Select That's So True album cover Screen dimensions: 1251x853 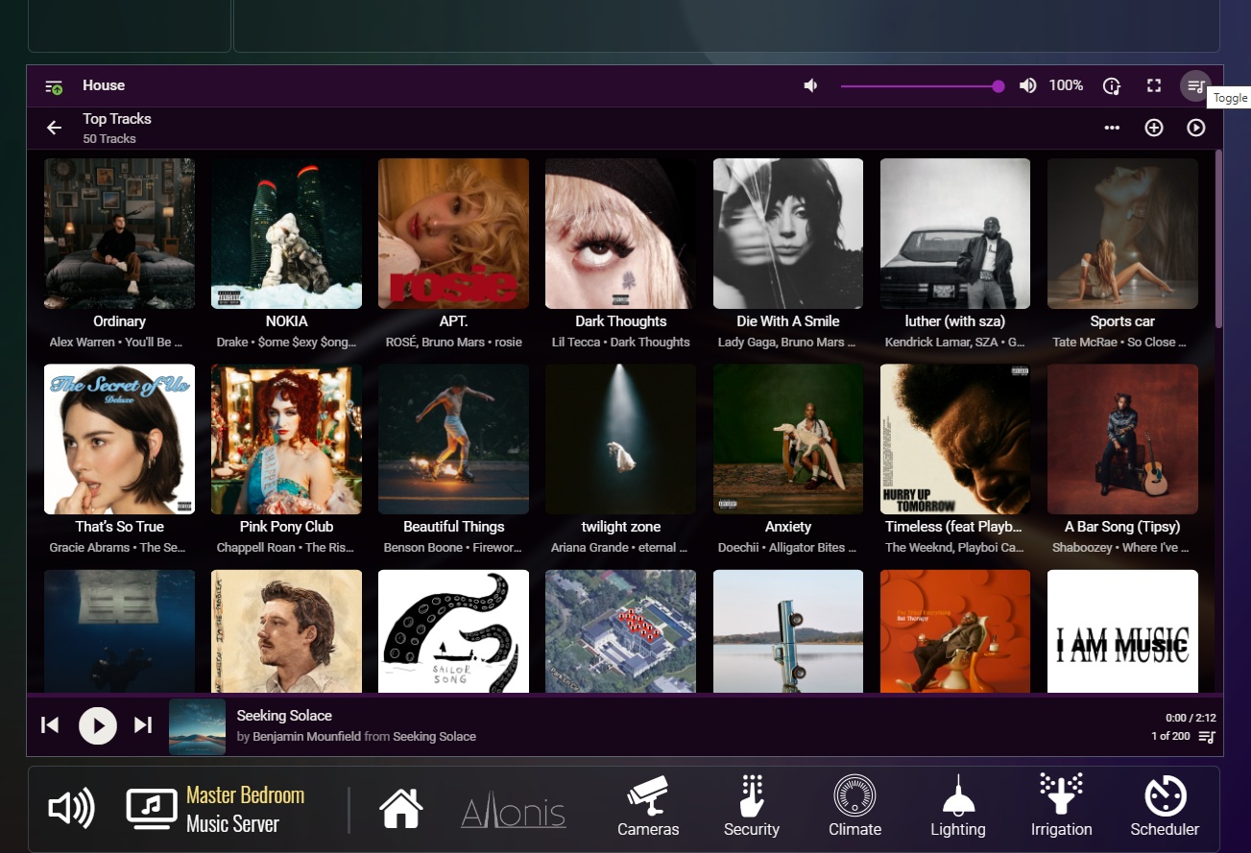click(119, 439)
